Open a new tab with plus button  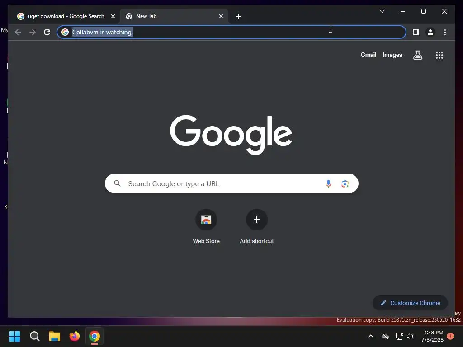click(x=238, y=16)
